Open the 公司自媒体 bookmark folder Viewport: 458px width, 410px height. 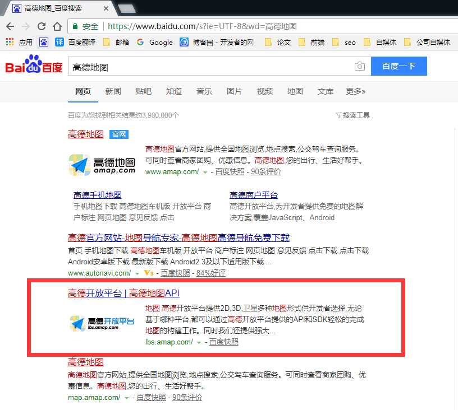tap(427, 42)
